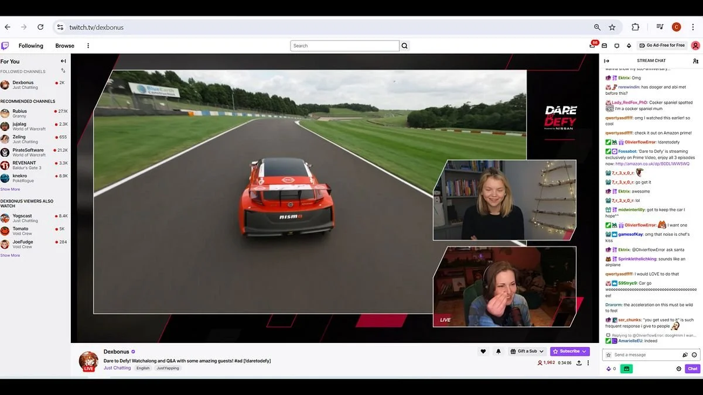Click the reply thread note above AmarielleEU's message

tap(651, 335)
